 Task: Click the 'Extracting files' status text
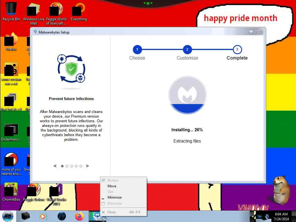coord(187,141)
